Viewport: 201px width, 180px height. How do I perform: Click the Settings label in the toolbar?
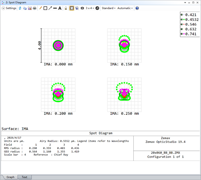pyautogui.click(x=11, y=8)
